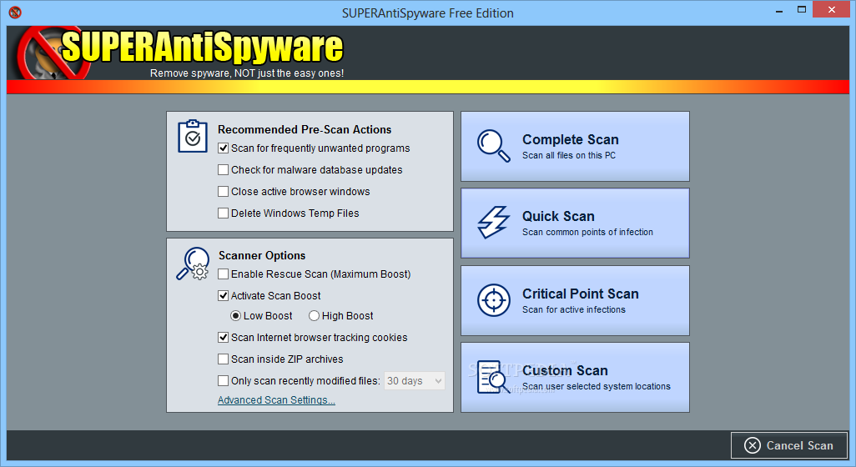The image size is (856, 467).
Task: Click the Cancel Scan button
Action: [789, 445]
